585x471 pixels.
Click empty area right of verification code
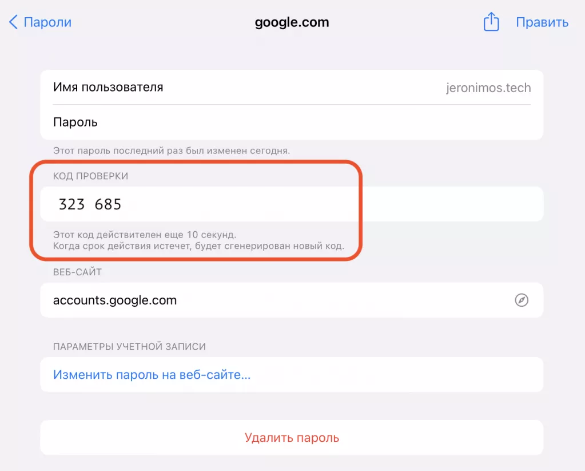(446, 204)
